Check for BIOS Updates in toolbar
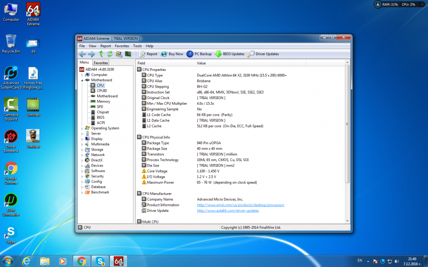 [229, 54]
